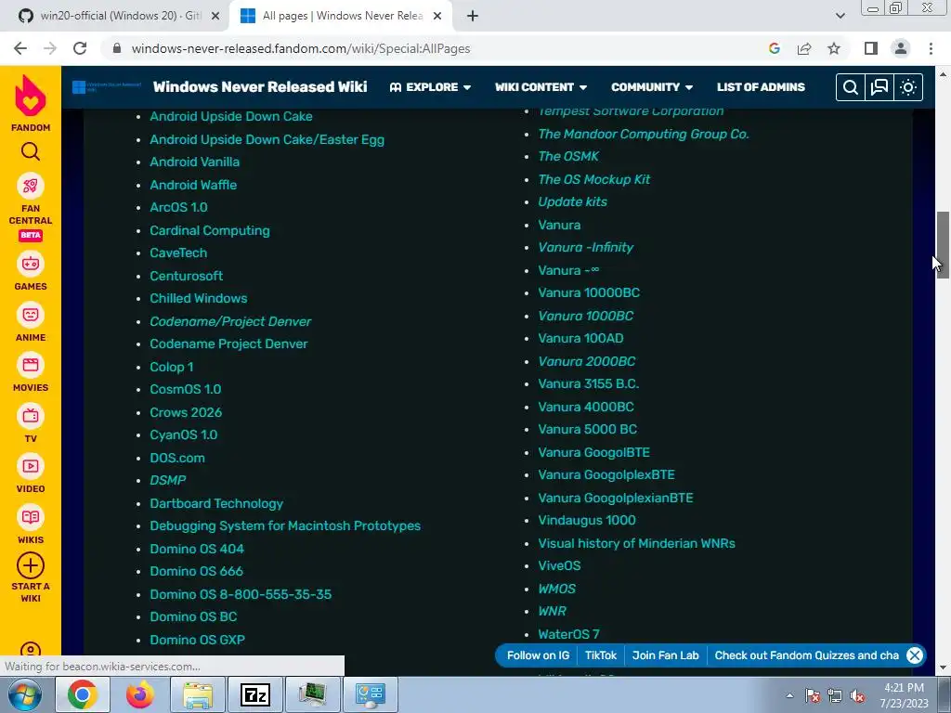
Task: Click the Join Fan Lab link
Action: coord(665,655)
